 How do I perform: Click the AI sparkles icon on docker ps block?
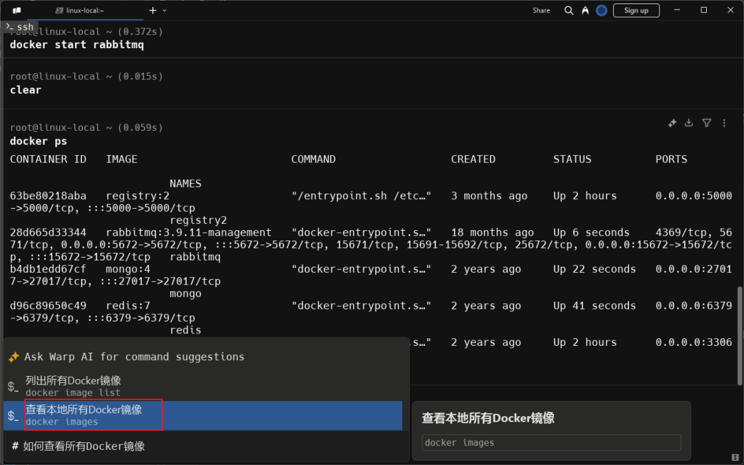tap(672, 123)
